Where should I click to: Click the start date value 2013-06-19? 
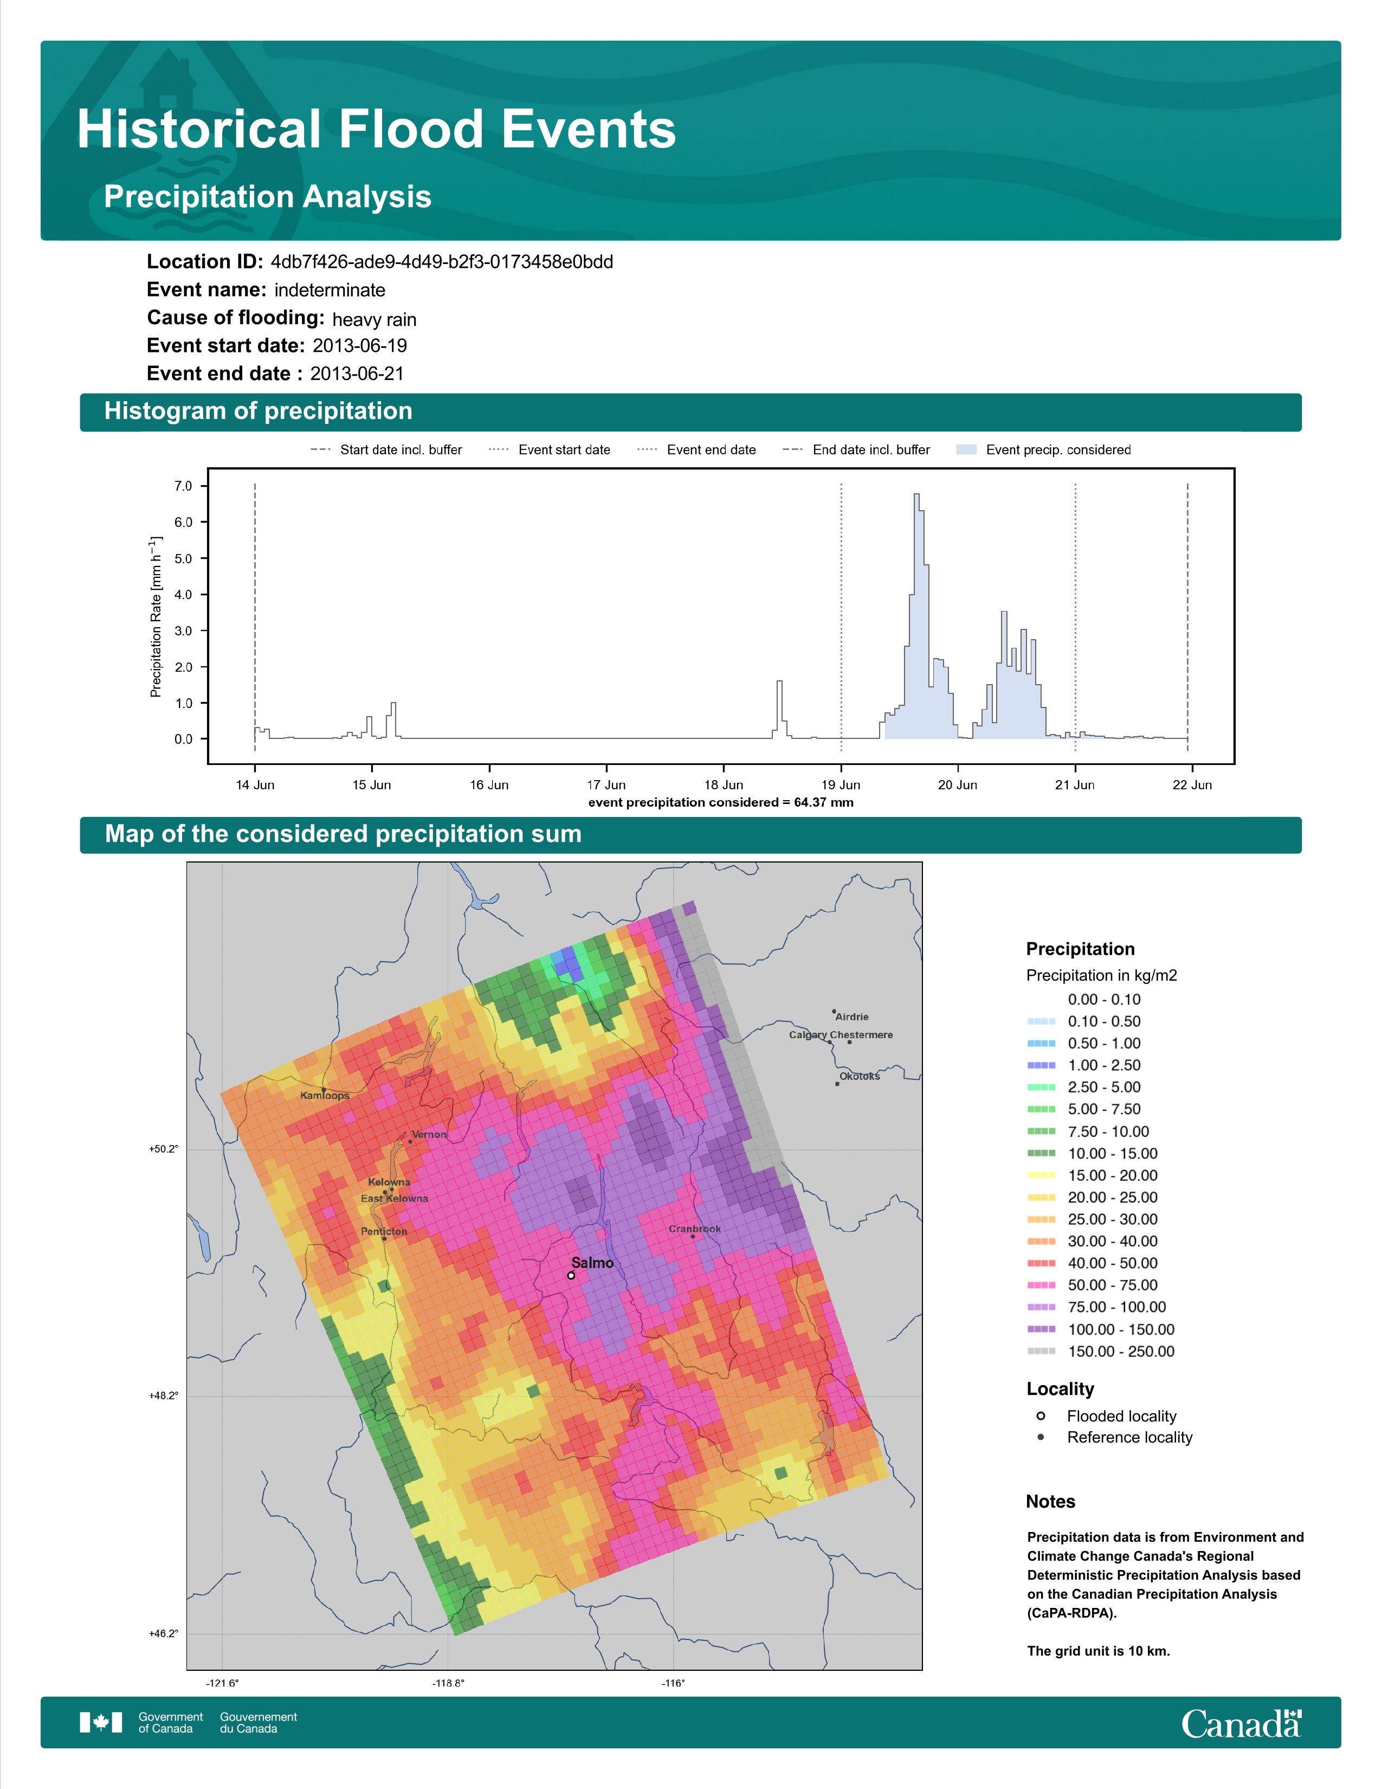point(359,346)
